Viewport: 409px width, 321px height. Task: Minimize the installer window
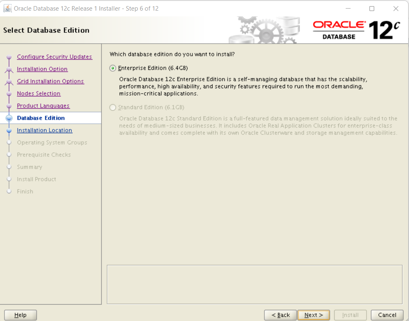348,9
